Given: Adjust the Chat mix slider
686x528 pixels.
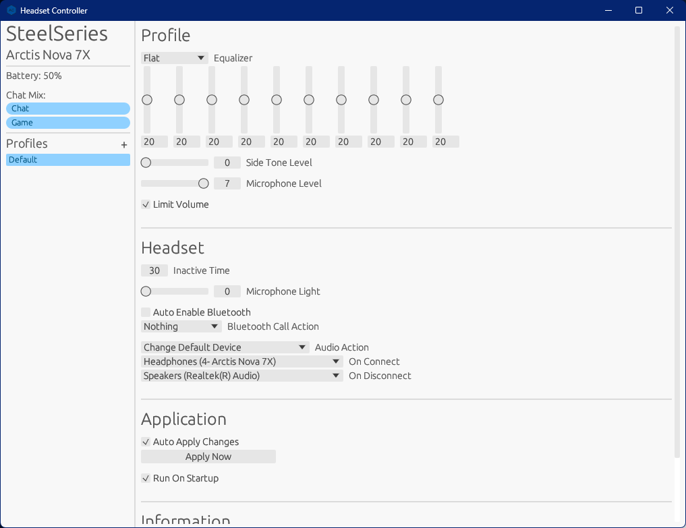Looking at the screenshot, I should (67, 108).
